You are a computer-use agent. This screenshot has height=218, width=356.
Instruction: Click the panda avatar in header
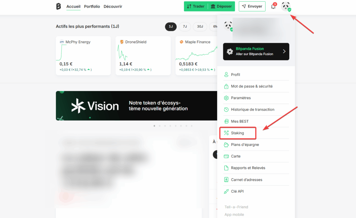(x=286, y=6)
